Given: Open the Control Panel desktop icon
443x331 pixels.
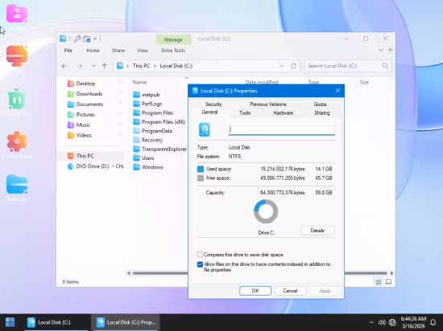Looking at the screenshot, I should pos(17,141).
